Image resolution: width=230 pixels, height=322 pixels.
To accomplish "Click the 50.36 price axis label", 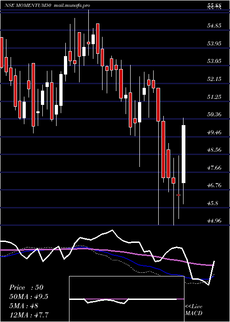I will tap(214, 114).
